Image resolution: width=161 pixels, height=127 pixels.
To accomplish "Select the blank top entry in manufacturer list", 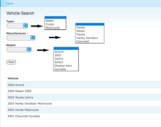I will tap(90, 24).
